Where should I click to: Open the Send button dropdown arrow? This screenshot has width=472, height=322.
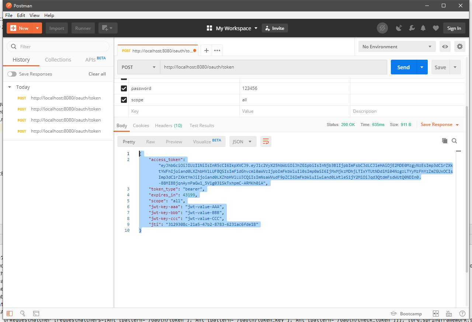click(422, 67)
